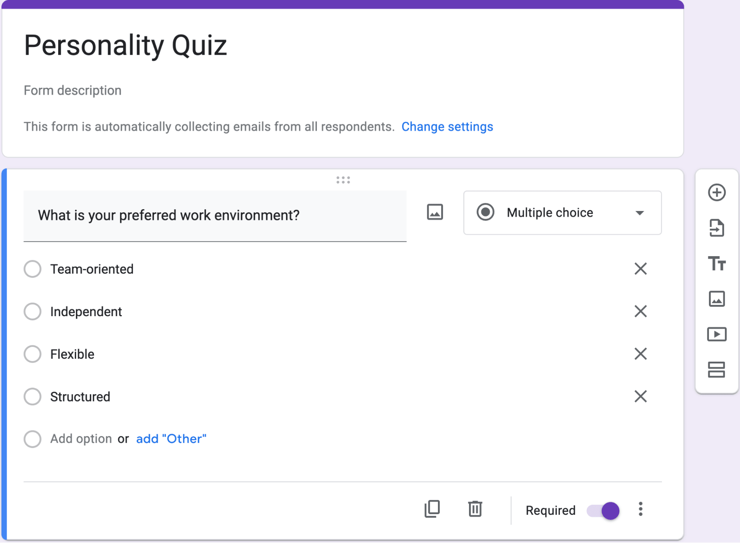740x543 pixels.
Task: Click the Import questions icon
Action: coord(716,228)
